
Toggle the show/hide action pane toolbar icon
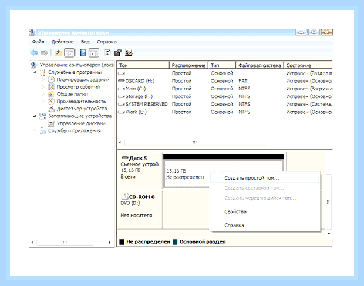point(94,53)
